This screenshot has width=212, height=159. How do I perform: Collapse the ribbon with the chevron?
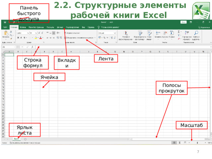[x=211, y=43]
